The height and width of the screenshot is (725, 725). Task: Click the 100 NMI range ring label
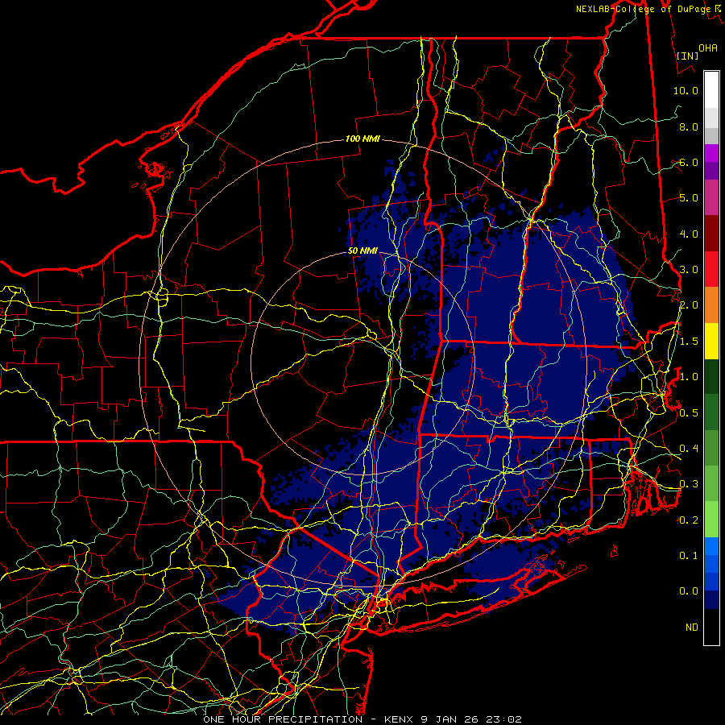(x=362, y=139)
